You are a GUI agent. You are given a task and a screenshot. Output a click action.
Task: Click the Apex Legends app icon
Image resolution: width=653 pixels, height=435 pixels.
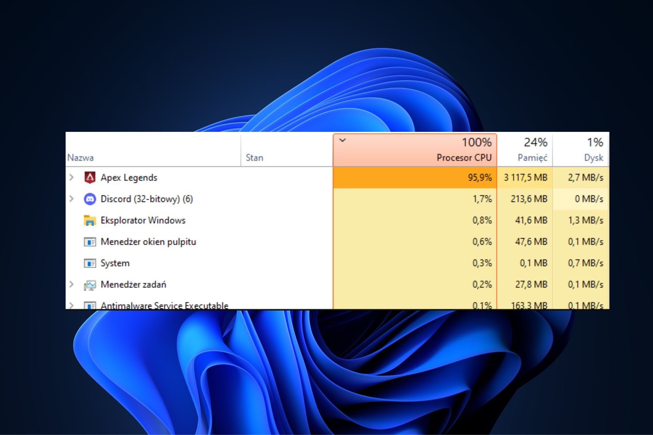(x=90, y=177)
